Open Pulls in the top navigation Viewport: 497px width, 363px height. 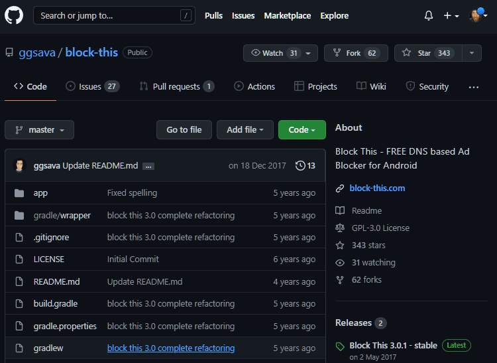coord(213,15)
